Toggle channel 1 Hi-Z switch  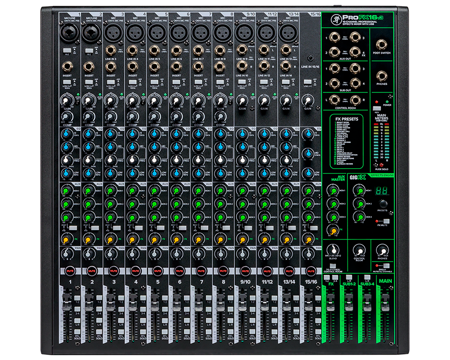pyautogui.click(x=67, y=50)
